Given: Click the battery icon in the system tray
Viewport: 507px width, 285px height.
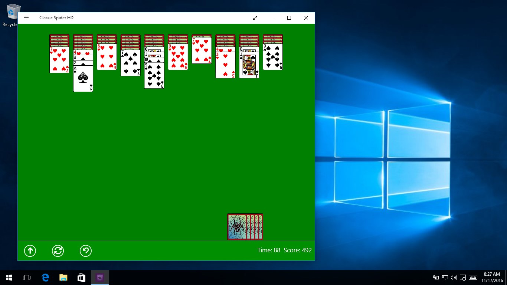Looking at the screenshot, I should (x=436, y=278).
